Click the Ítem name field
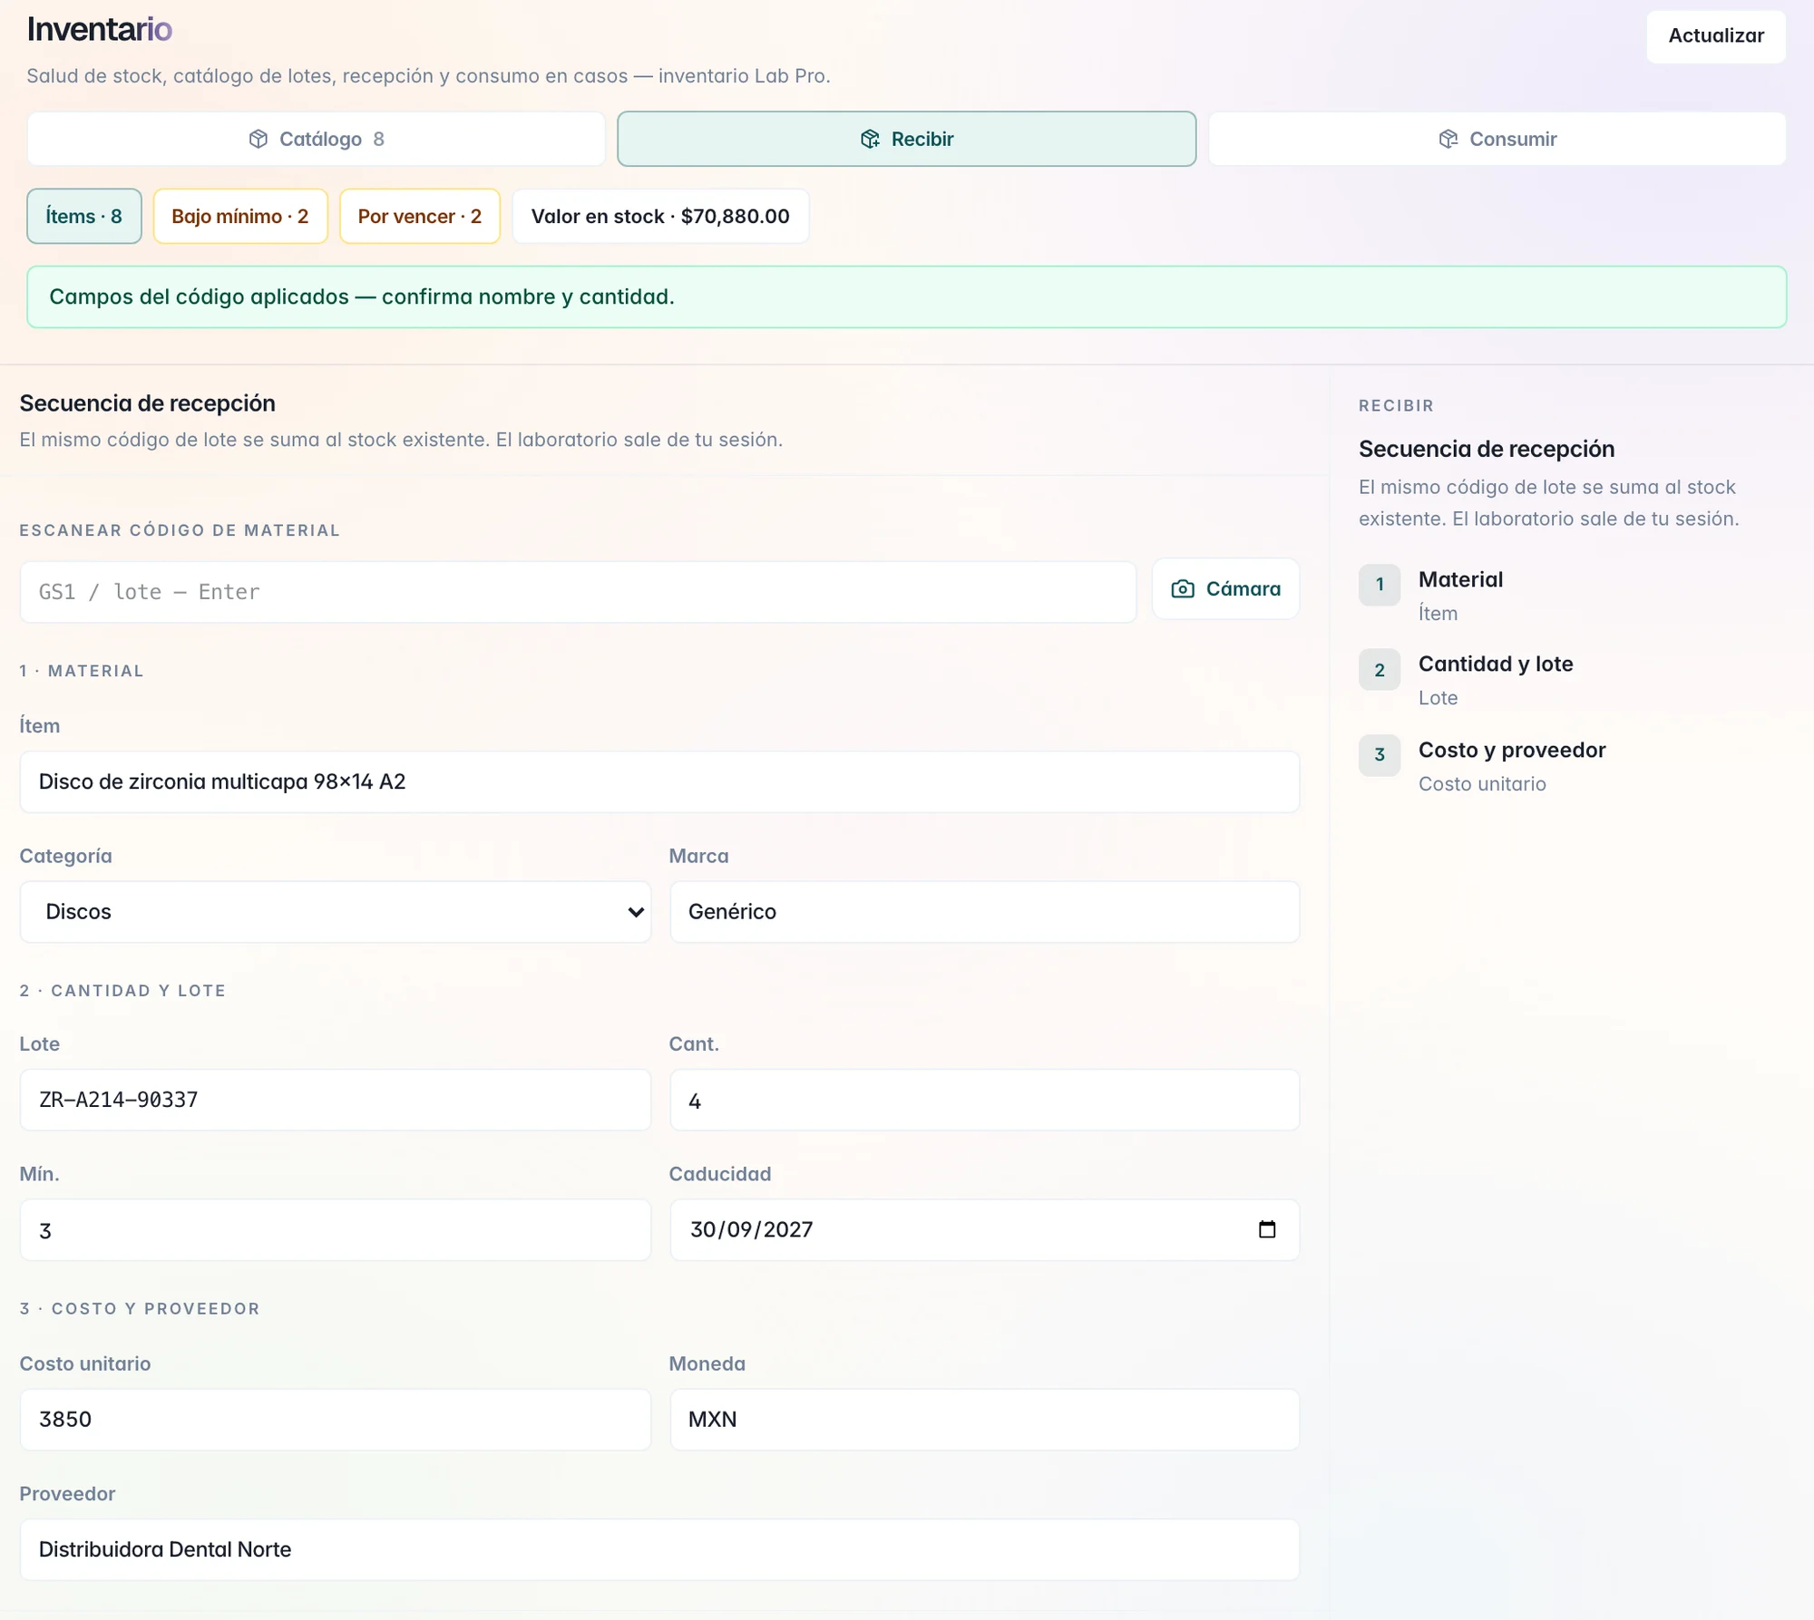This screenshot has height=1620, width=1814. tap(659, 781)
